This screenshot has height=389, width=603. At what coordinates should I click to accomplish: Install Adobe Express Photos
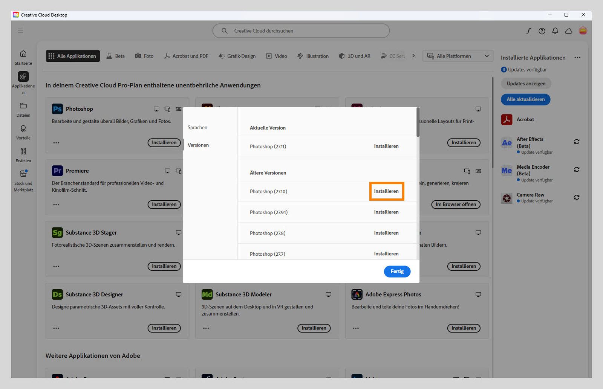(464, 328)
